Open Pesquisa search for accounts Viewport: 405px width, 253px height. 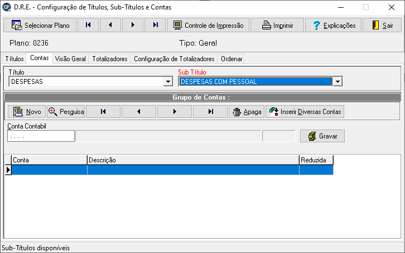(66, 111)
